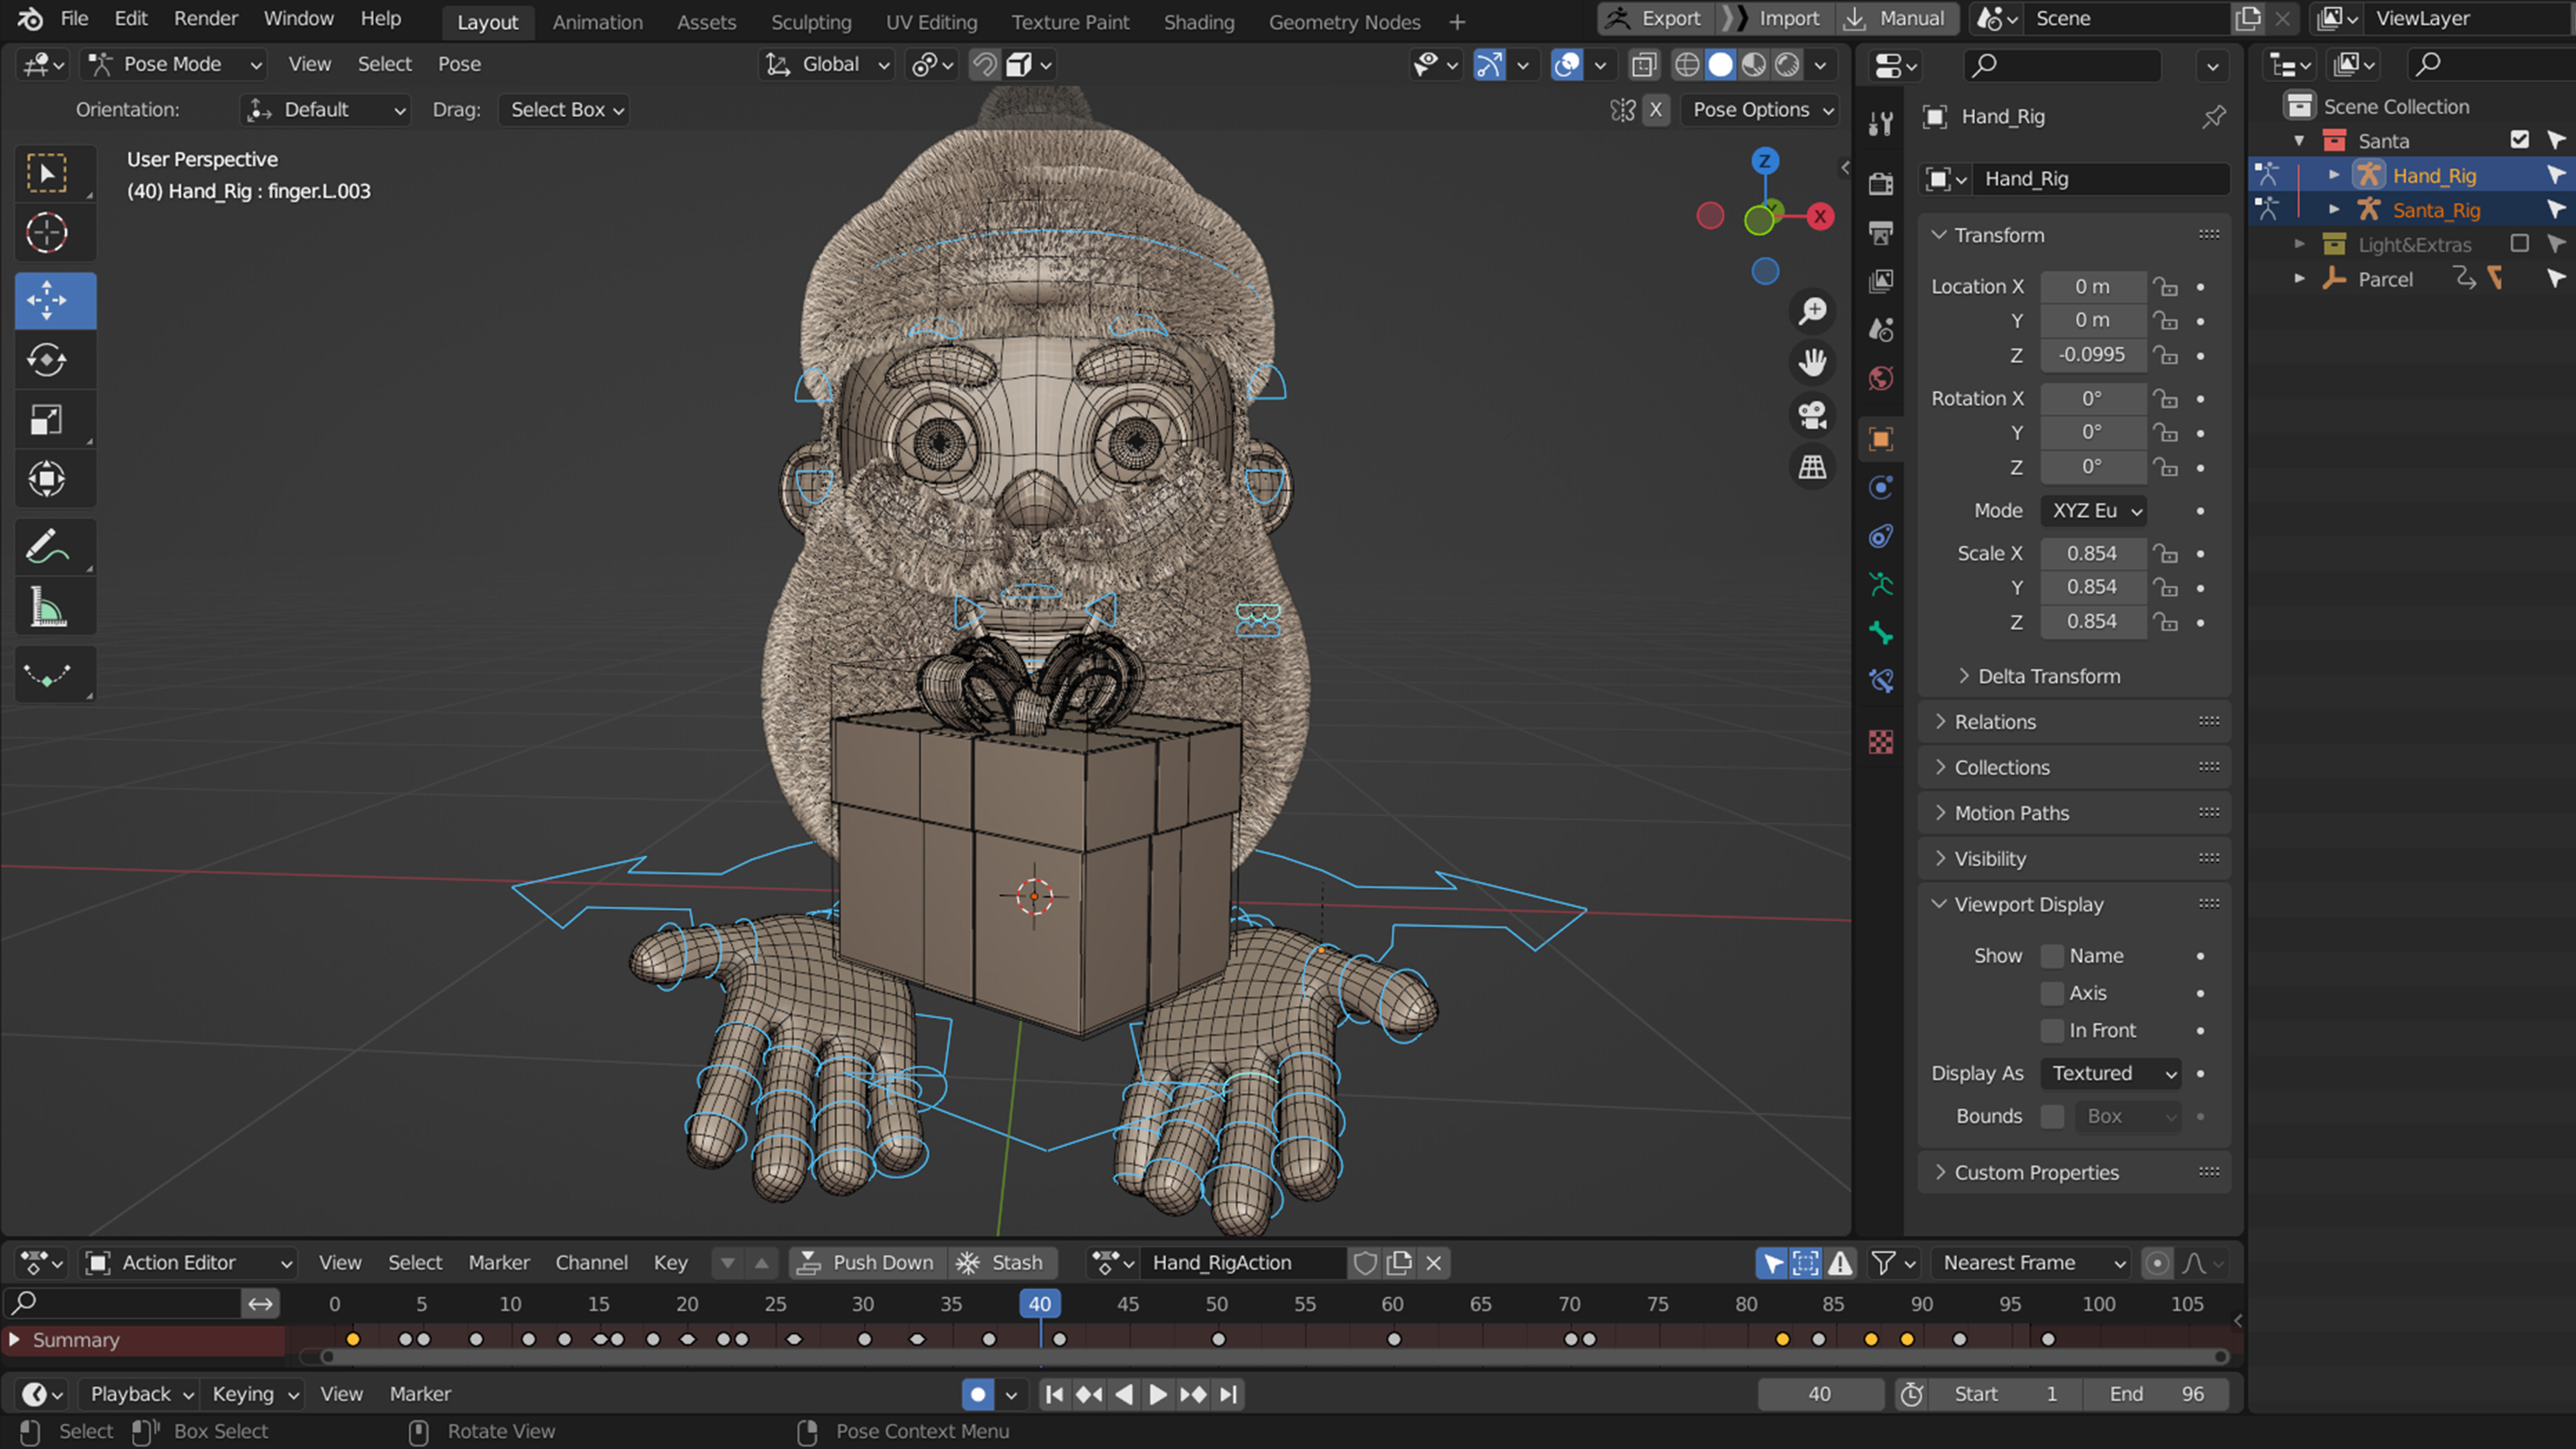The image size is (2576, 1449).
Task: Click the viewport zoom magnifier icon
Action: pyautogui.click(x=1812, y=311)
